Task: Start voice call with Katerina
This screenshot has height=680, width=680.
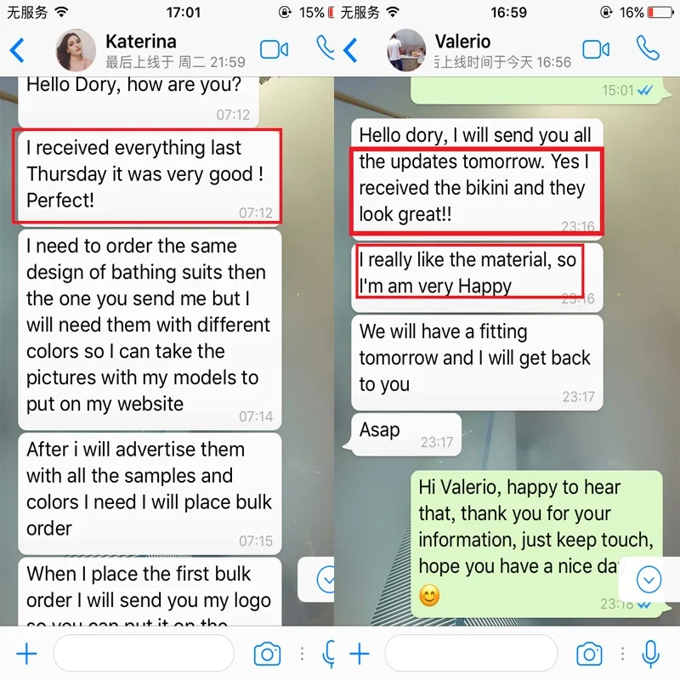Action: (326, 48)
